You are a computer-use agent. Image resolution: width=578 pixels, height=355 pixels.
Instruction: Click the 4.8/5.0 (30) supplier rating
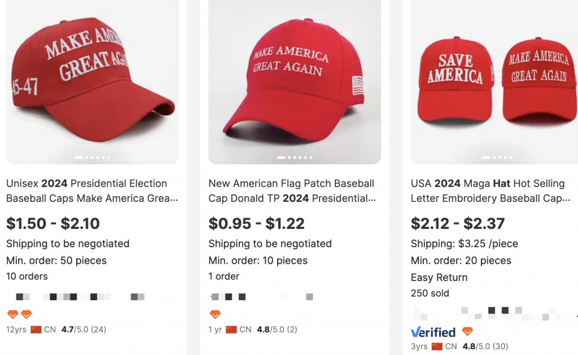485,347
